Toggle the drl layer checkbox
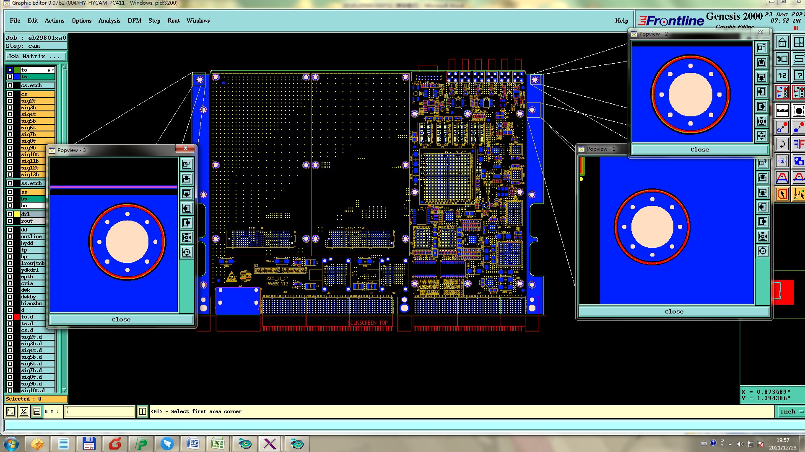This screenshot has height=452, width=805. [x=10, y=214]
